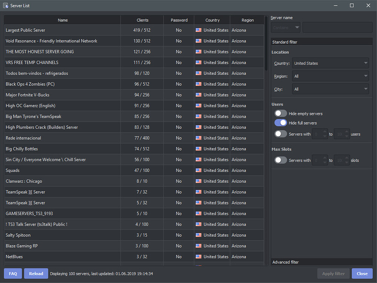Click the Server List icon in the title bar
The image size is (377, 283).
click(x=5, y=5)
